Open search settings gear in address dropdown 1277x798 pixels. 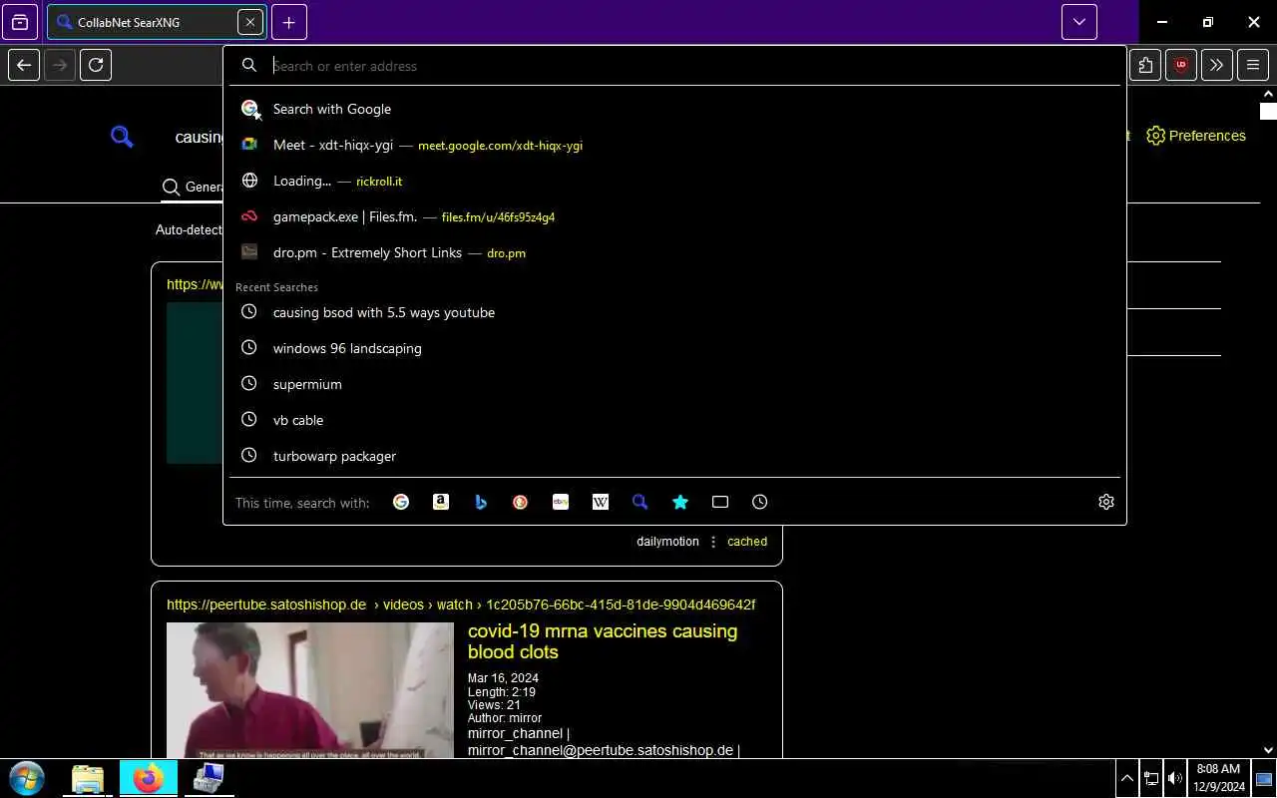[1106, 502]
